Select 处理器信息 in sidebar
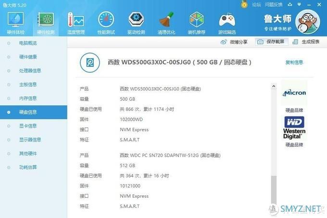Screen dimensions: 327x218 [x=30, y=71]
